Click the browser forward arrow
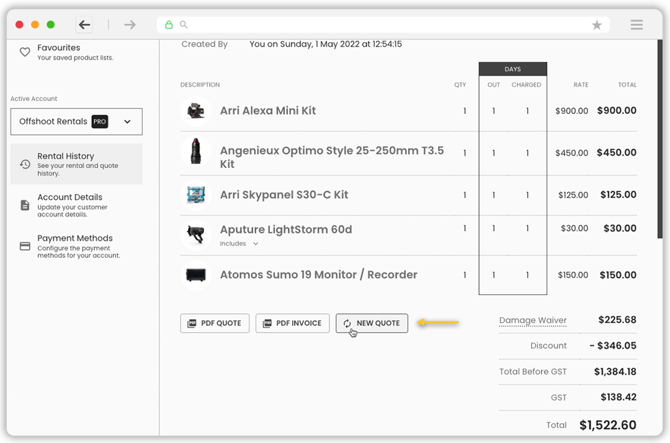 [130, 25]
